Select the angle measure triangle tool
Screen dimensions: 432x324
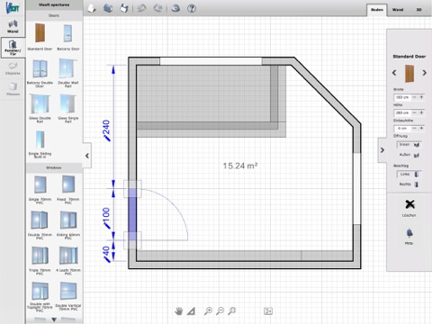[x=191, y=311]
